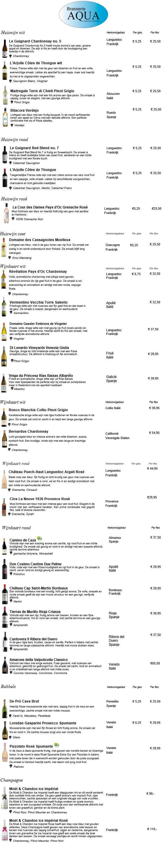Select the Wijnkaart rosé section heading
The height and width of the screenshot is (845, 167).
click(x=16, y=463)
